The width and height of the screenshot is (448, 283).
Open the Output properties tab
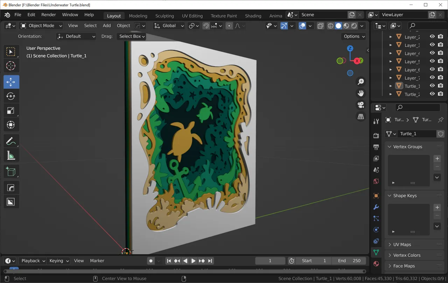point(376,147)
